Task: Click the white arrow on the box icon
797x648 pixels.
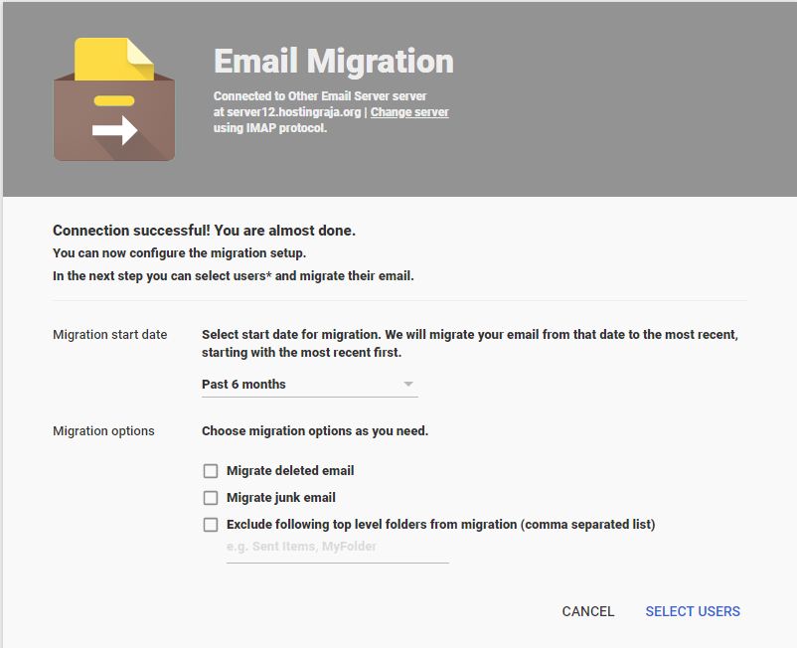Action: 115,130
